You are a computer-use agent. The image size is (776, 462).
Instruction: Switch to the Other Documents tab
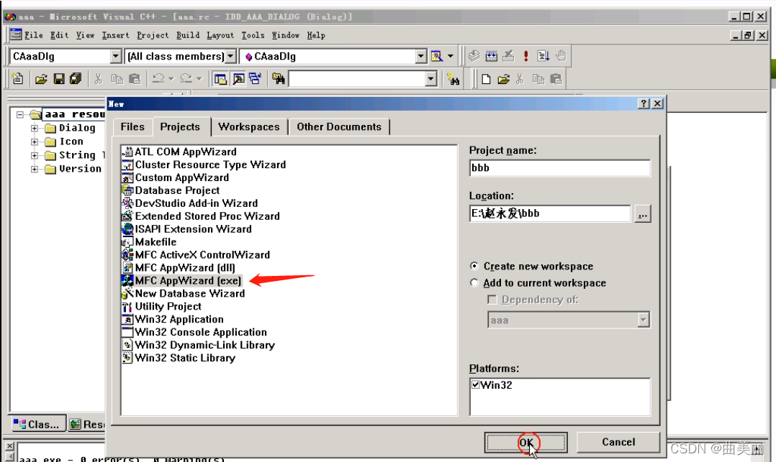pyautogui.click(x=339, y=127)
